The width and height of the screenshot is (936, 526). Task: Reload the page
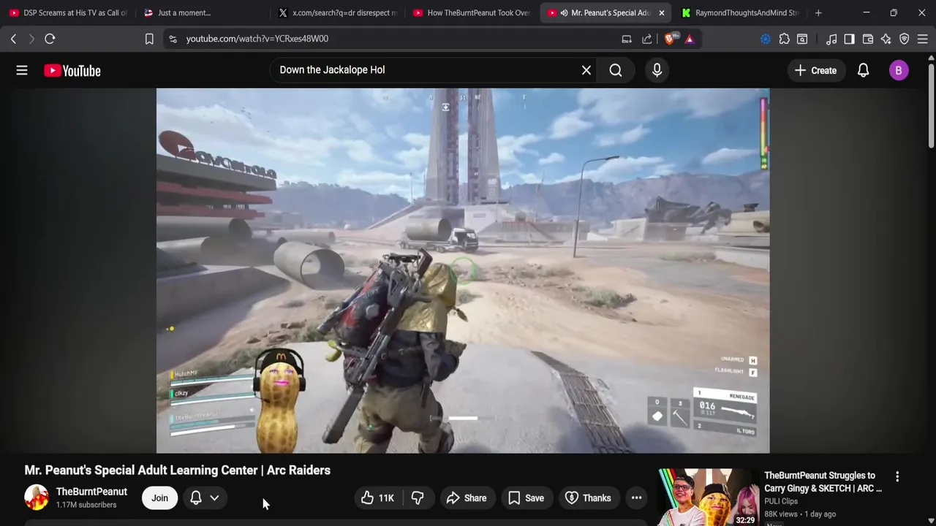(50, 39)
